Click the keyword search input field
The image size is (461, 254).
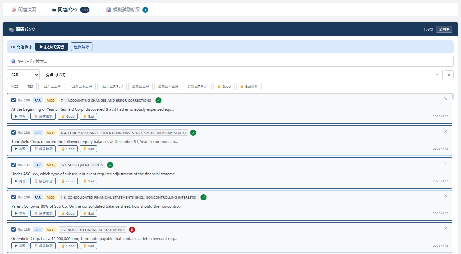click(230, 61)
